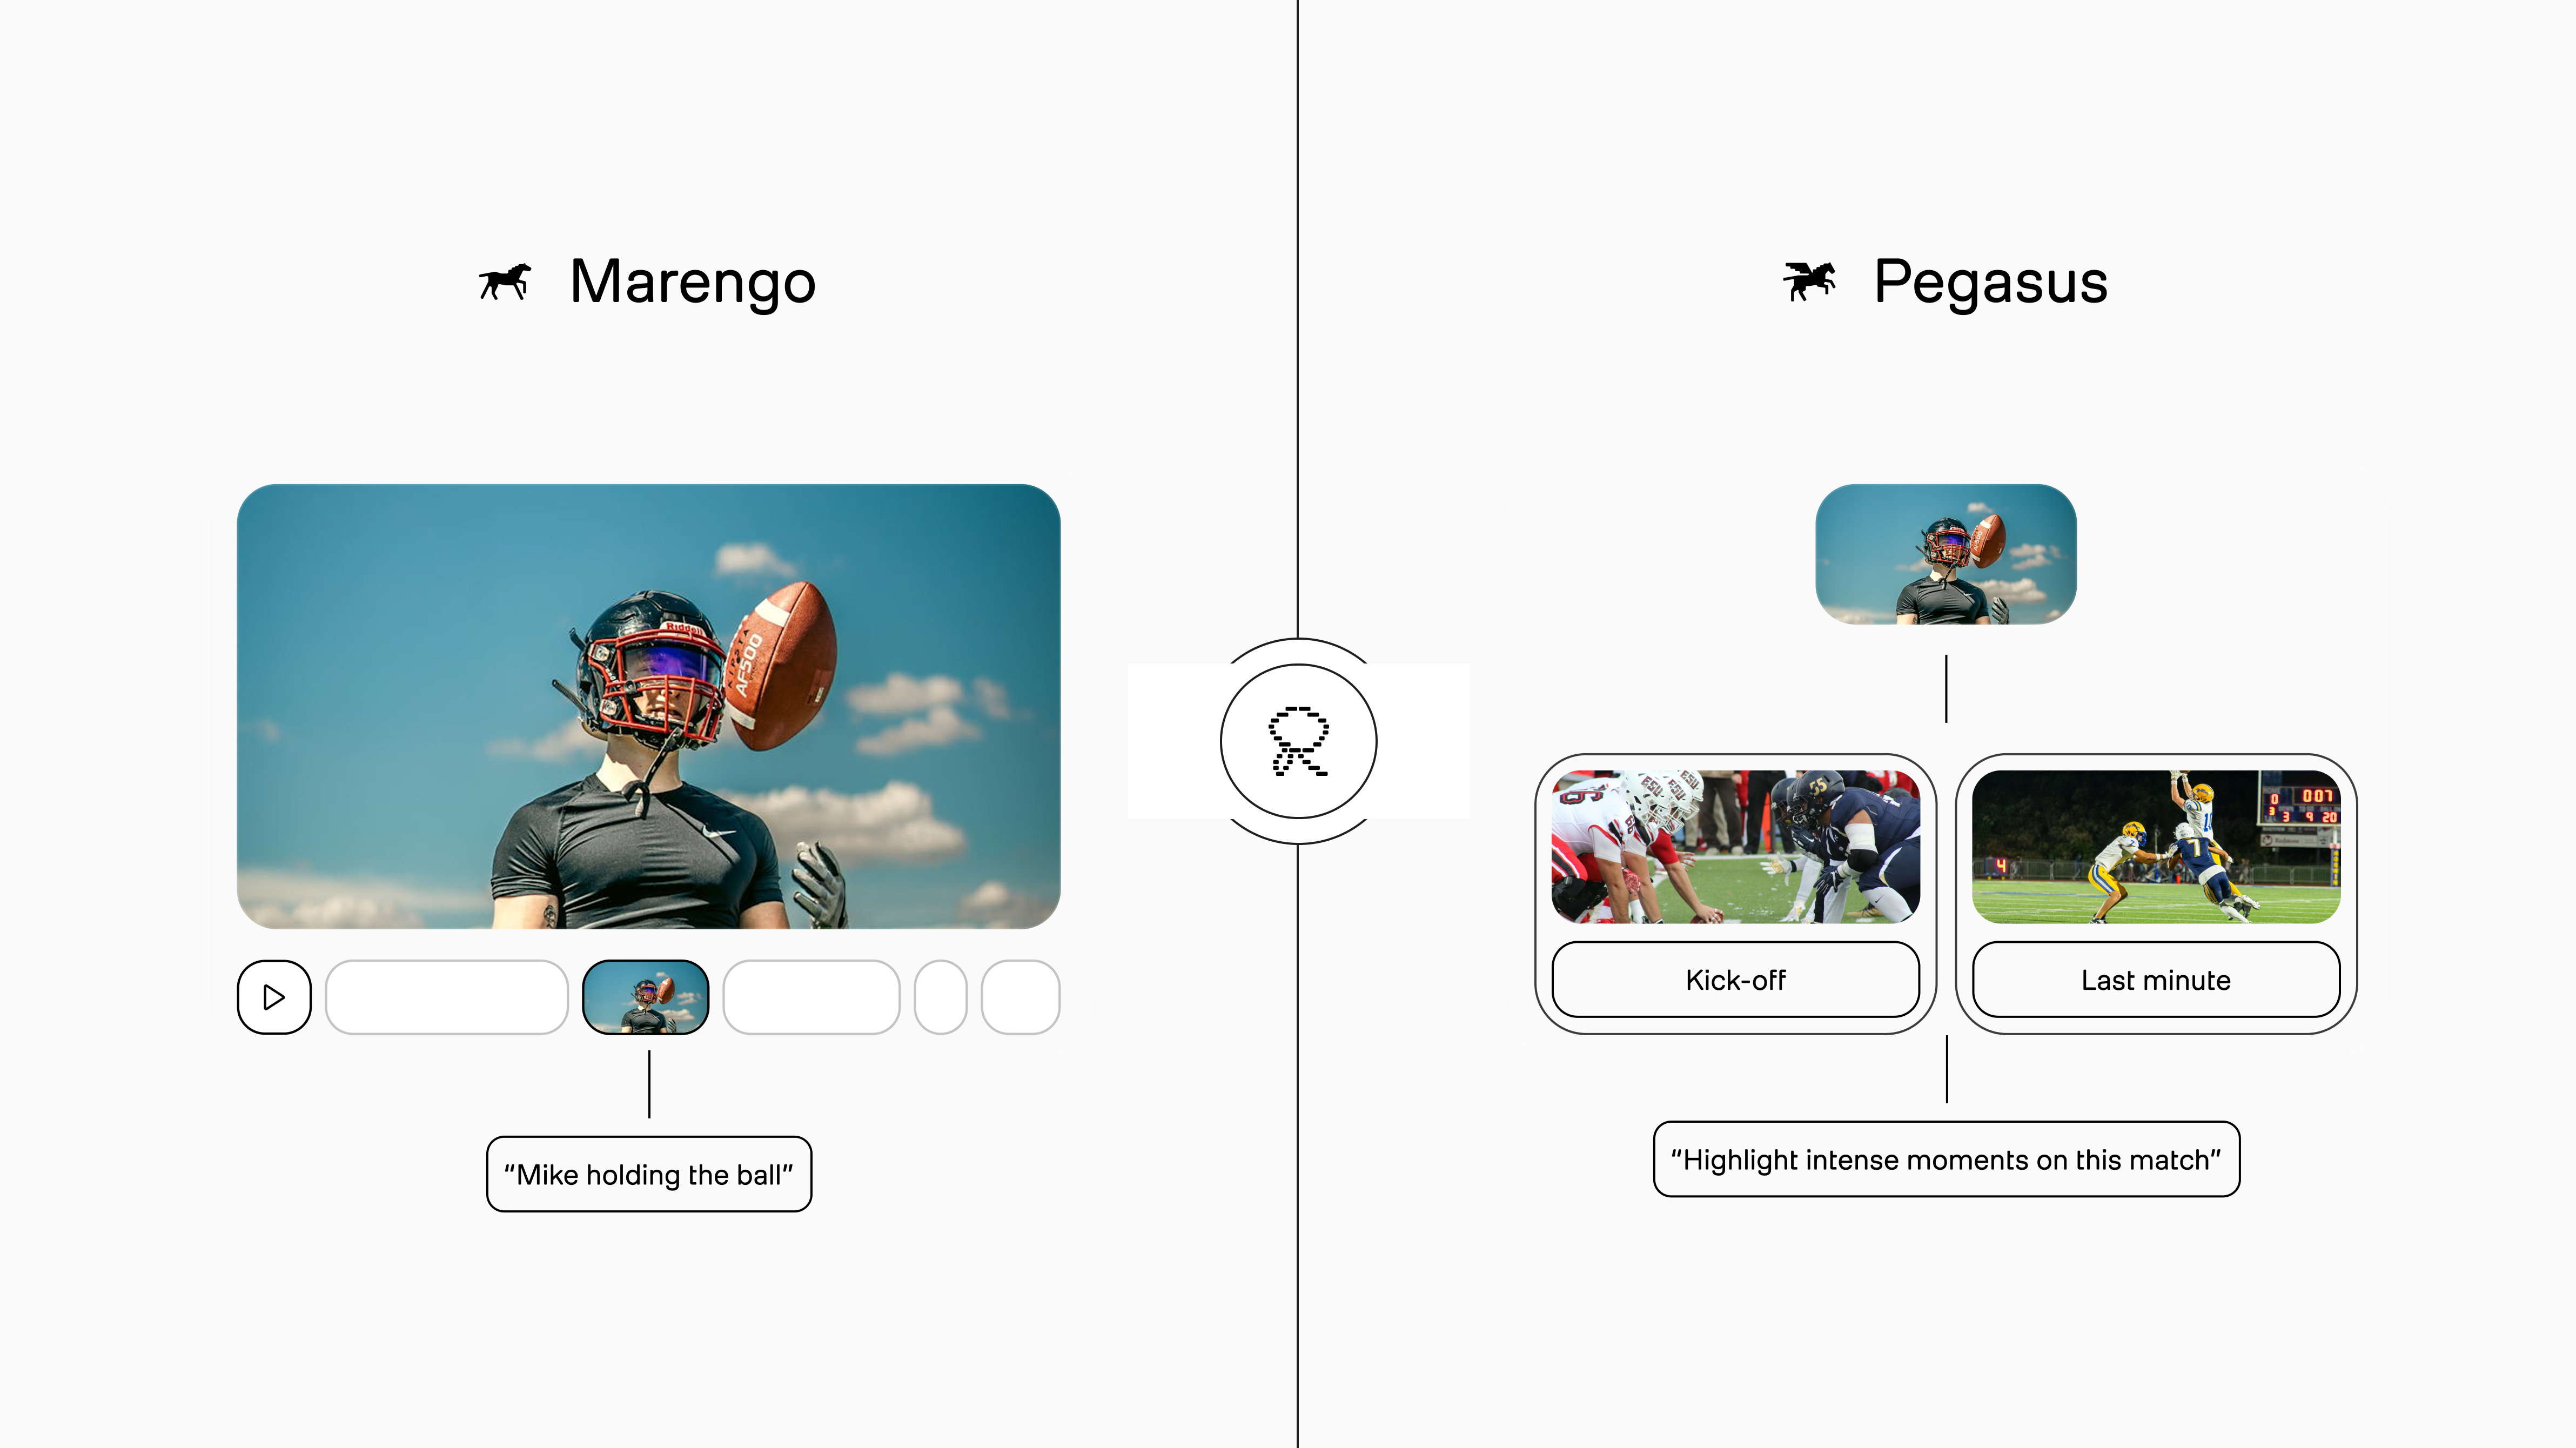Select the last timeline segment
The width and height of the screenshot is (2576, 1448).
1020,997
